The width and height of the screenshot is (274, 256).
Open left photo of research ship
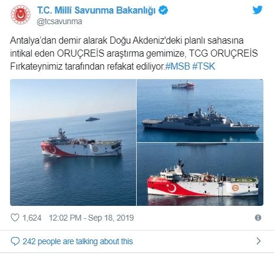tap(73, 142)
